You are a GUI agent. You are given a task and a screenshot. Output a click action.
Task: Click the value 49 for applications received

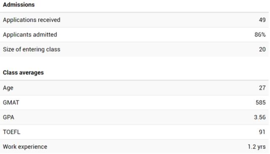pos(262,20)
